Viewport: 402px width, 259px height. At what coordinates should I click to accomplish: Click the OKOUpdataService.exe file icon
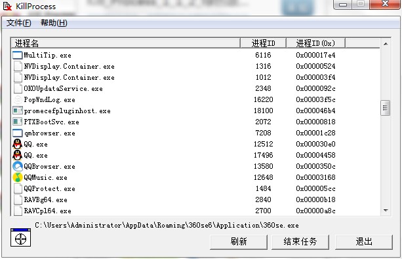point(18,88)
